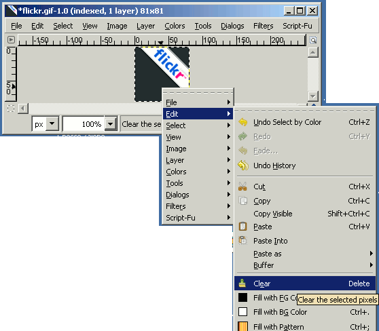
Task: Open the Image menu in the menu bar
Action: click(x=117, y=26)
